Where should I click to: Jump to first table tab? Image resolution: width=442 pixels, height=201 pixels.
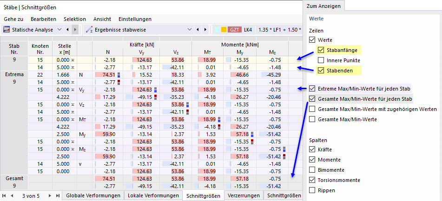(4, 195)
